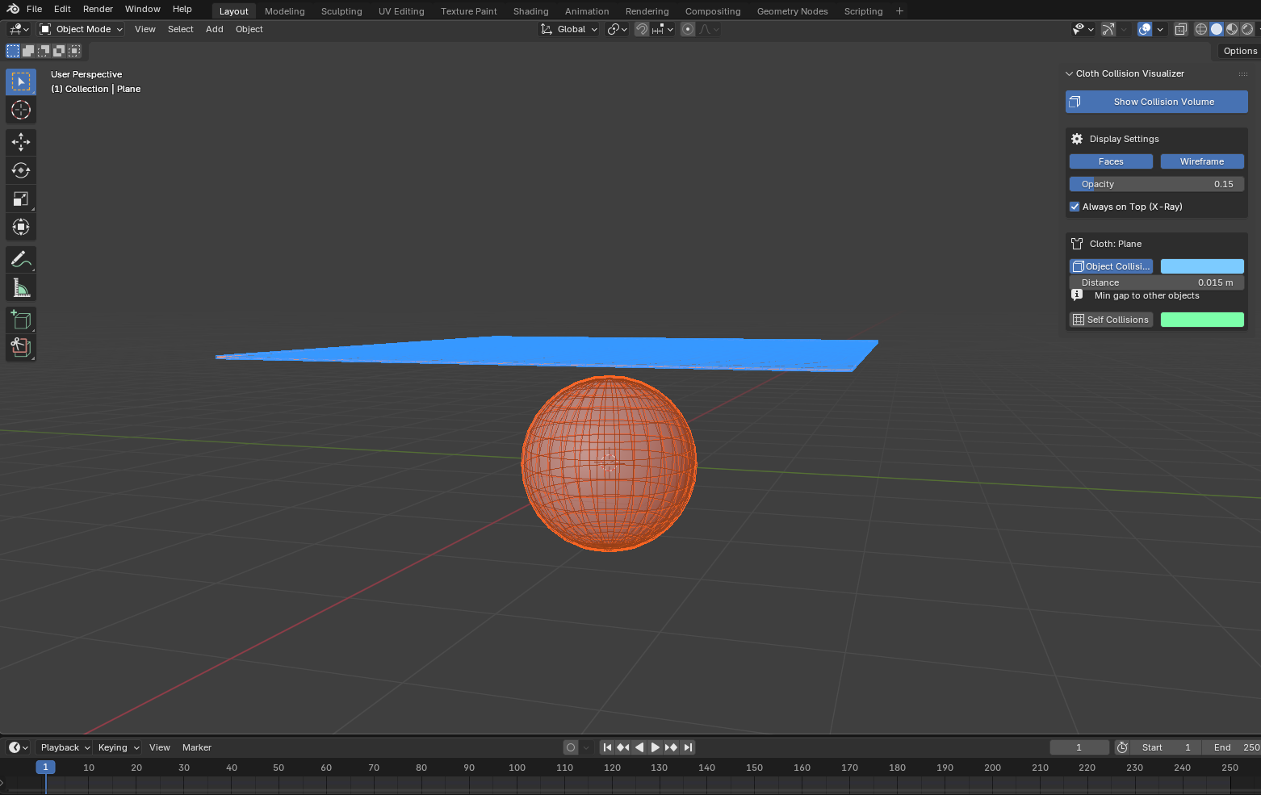Toggle use preview range clock icon
The image size is (1261, 795).
pos(1122,747)
